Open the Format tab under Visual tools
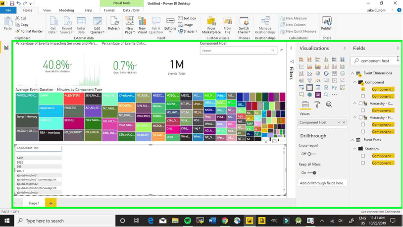This screenshot has height=227, width=403. click(109, 10)
